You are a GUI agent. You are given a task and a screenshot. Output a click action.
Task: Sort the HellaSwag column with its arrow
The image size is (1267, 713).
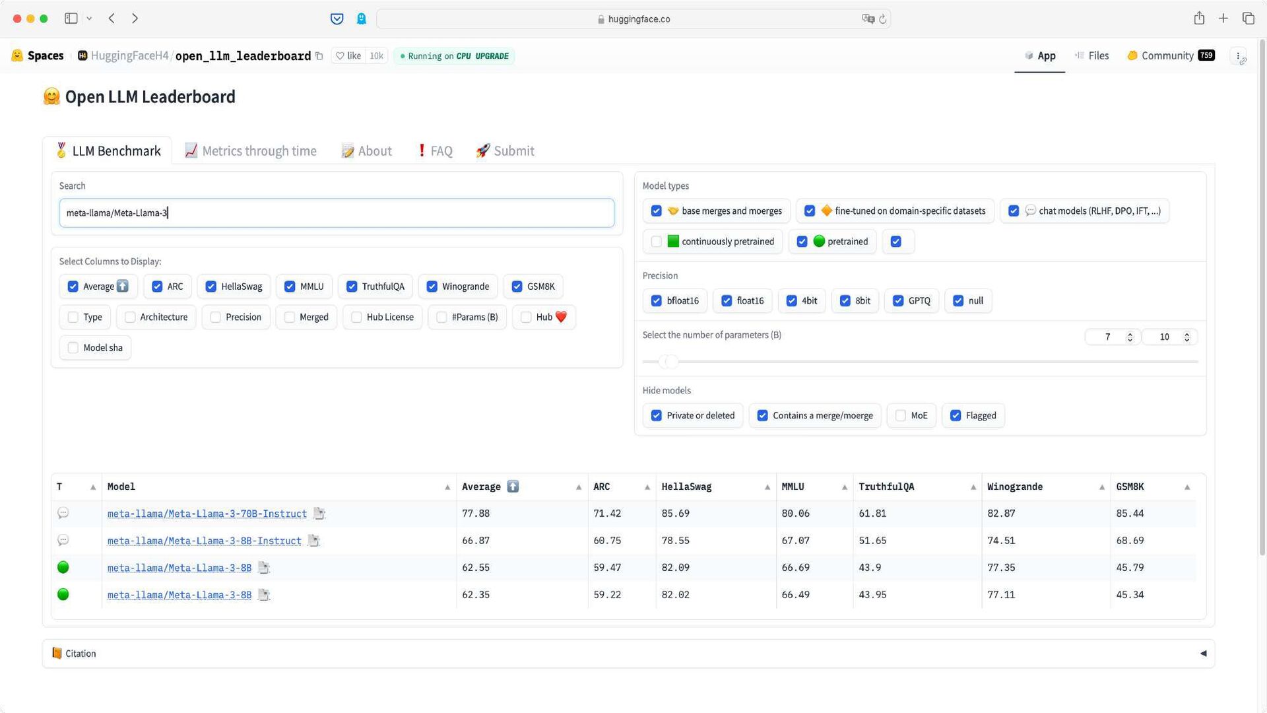click(x=767, y=487)
